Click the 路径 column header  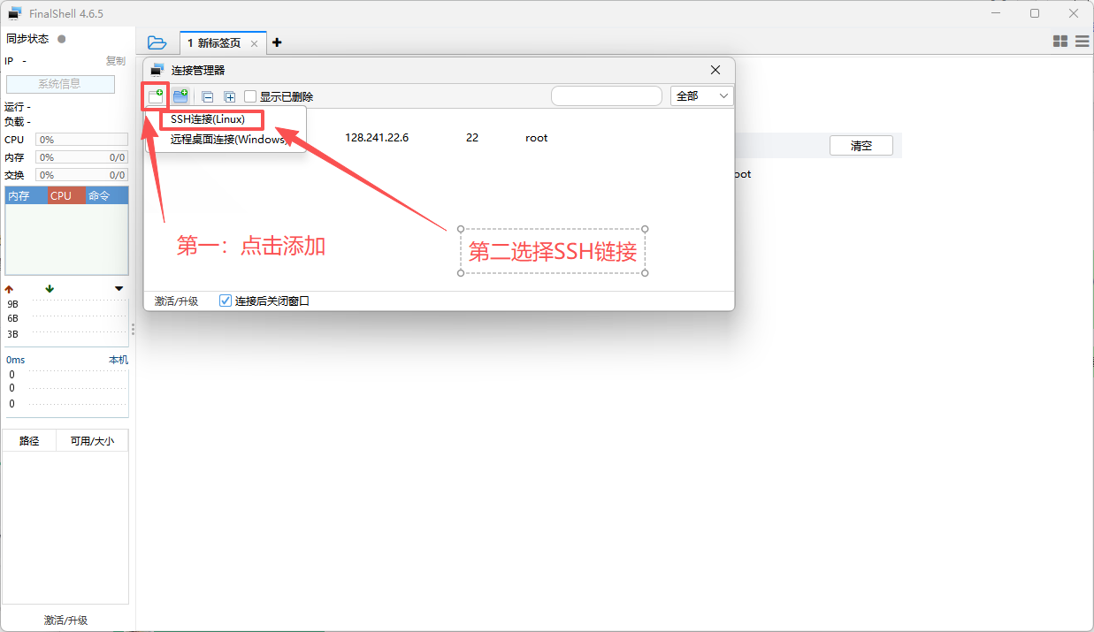[29, 440]
